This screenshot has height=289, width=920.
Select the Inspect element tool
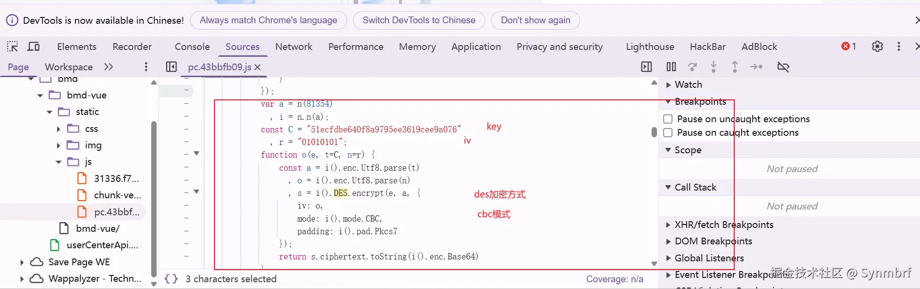tap(12, 46)
